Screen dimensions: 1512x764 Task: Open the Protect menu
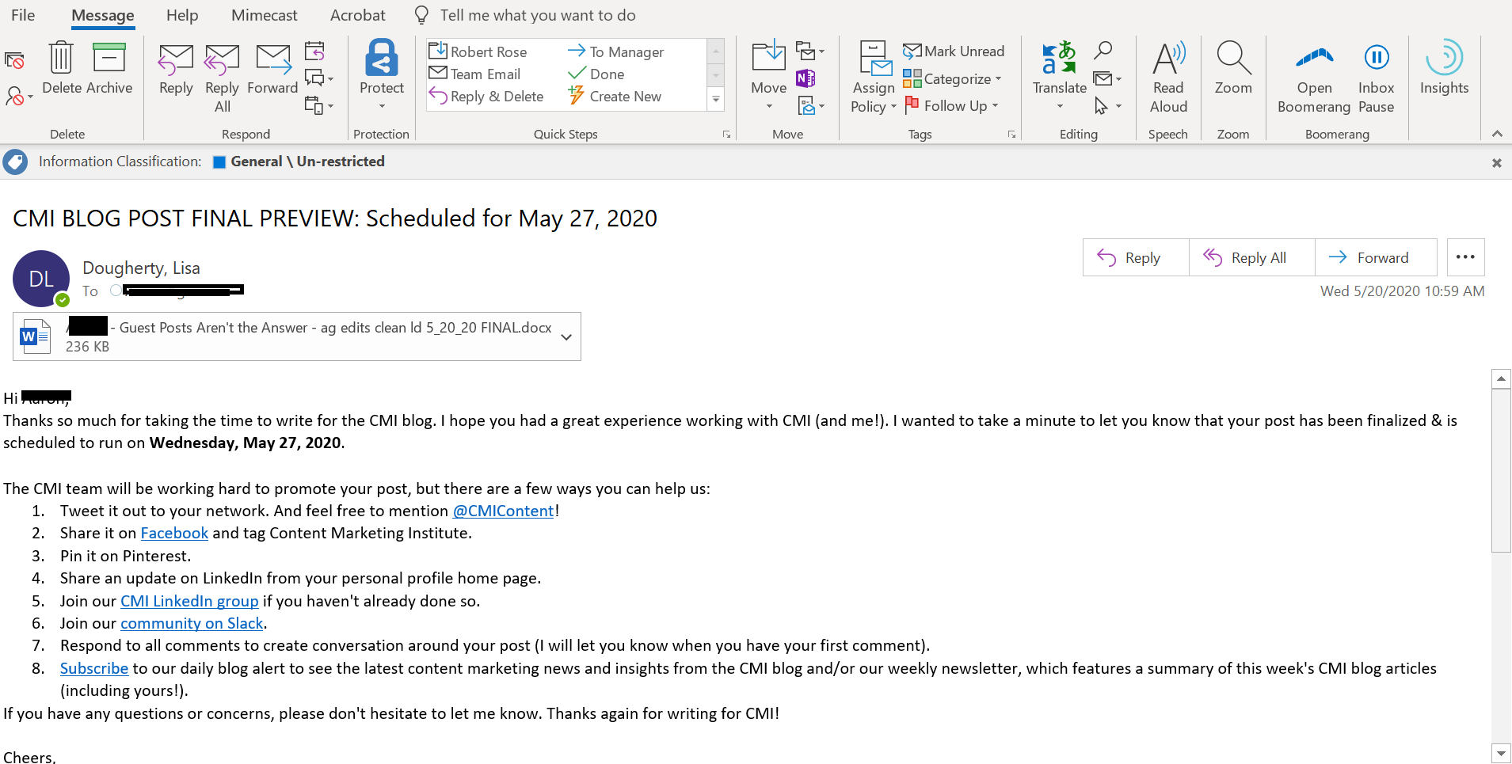click(x=382, y=75)
